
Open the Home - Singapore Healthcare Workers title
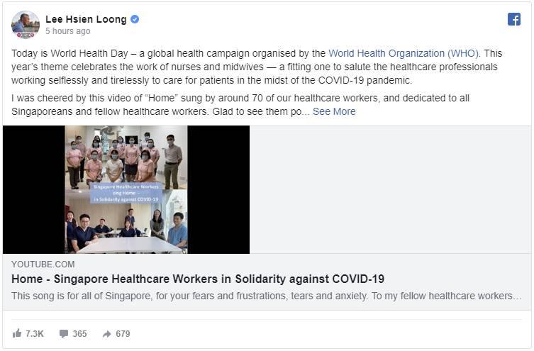[x=198, y=279]
